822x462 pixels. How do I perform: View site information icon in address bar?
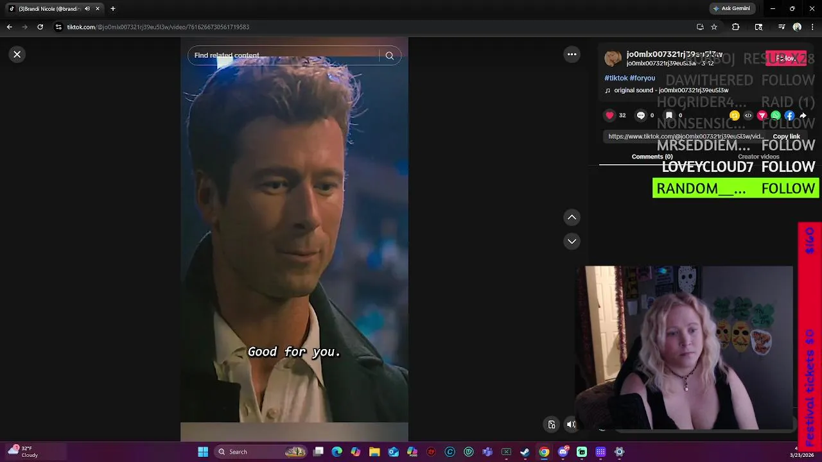coord(58,27)
